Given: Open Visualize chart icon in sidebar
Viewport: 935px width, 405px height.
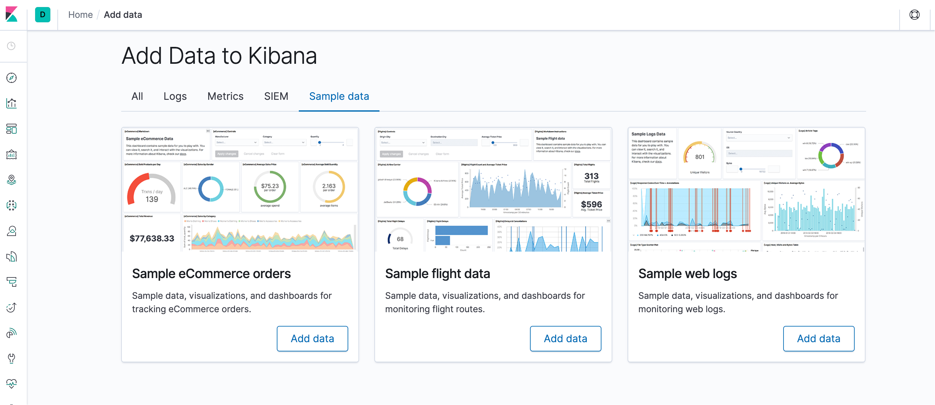Looking at the screenshot, I should [x=11, y=103].
